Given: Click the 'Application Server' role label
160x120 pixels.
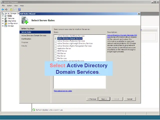Looking at the screenshot, I should (x=64, y=48).
